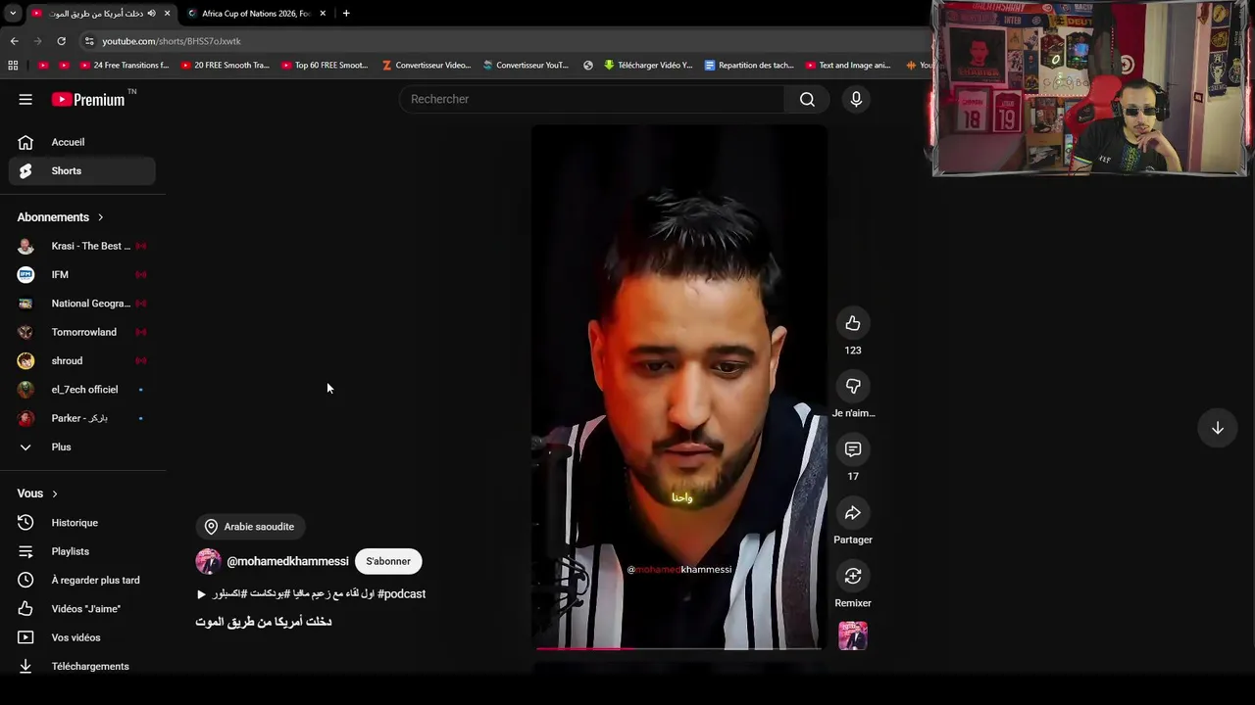Open the YouTube hamburger guide menu
The height and width of the screenshot is (705, 1255).
(x=25, y=99)
